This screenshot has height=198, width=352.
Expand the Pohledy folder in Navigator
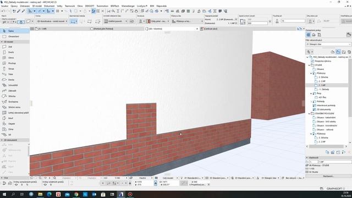(311, 101)
